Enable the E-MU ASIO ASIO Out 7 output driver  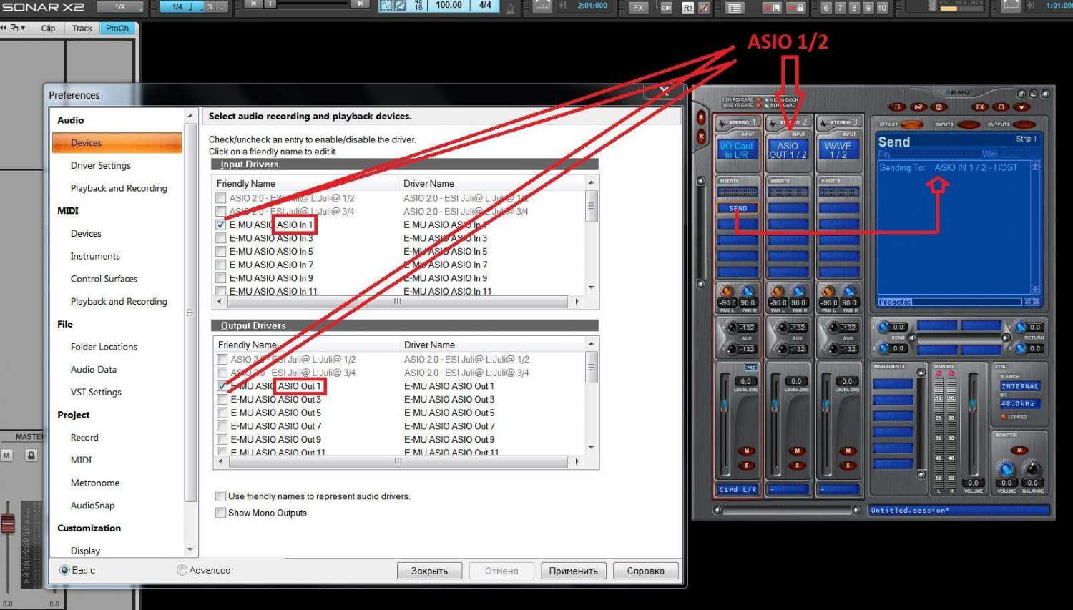coord(222,426)
